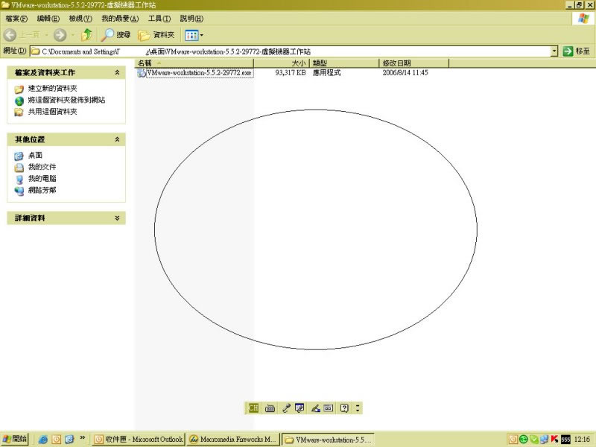Open 桌面 in Other Places
The height and width of the screenshot is (447, 596).
35,156
